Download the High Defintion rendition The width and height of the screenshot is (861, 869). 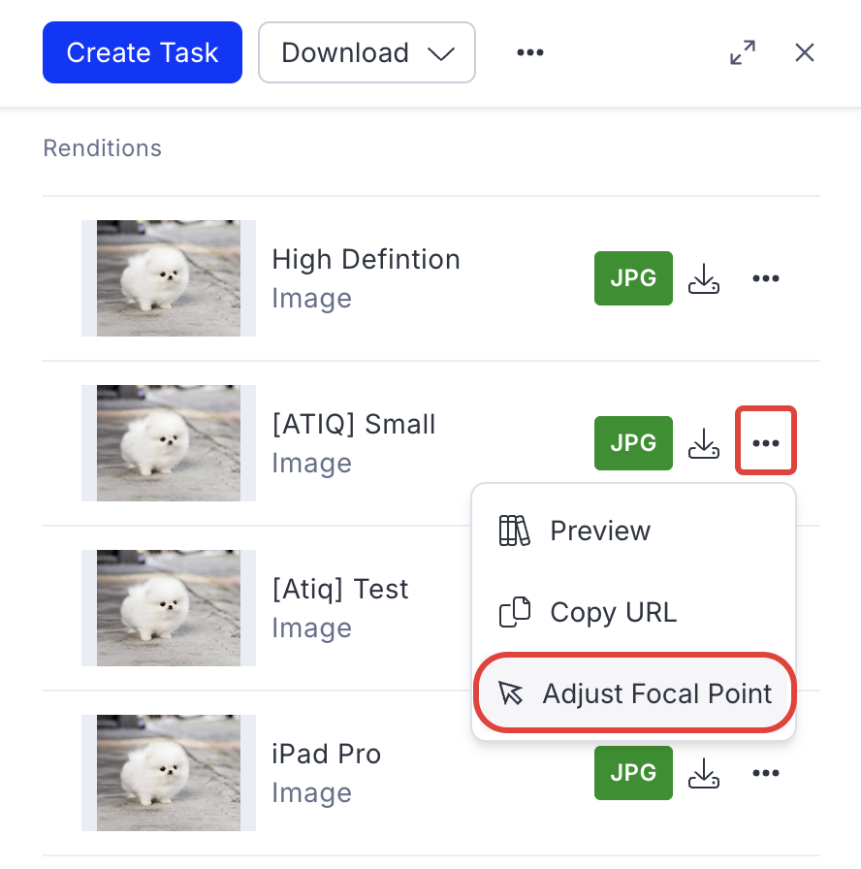[x=704, y=278]
